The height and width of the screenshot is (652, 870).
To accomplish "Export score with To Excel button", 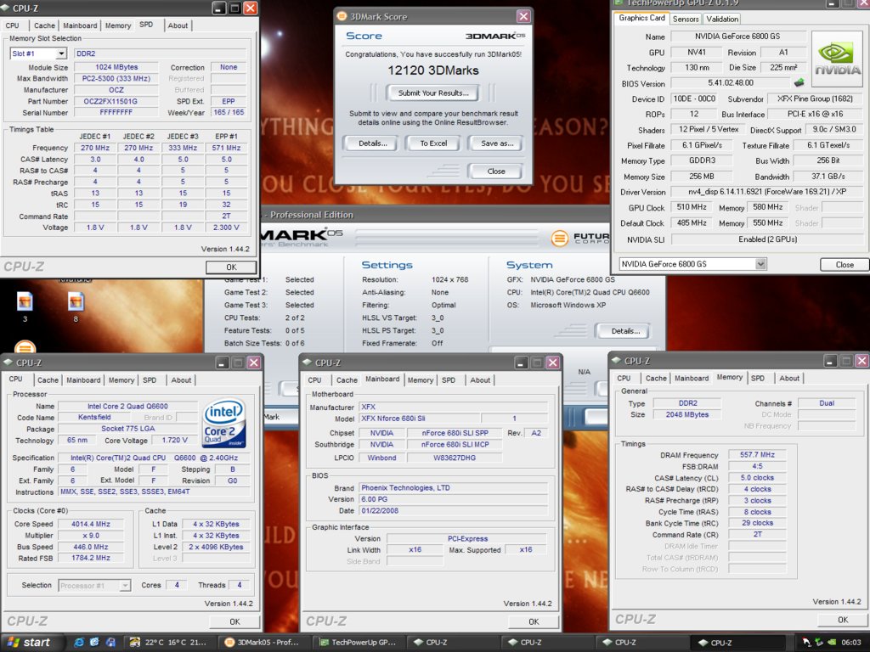I will [433, 143].
